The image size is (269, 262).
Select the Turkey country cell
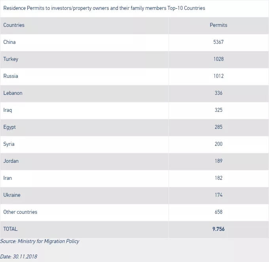(11, 59)
